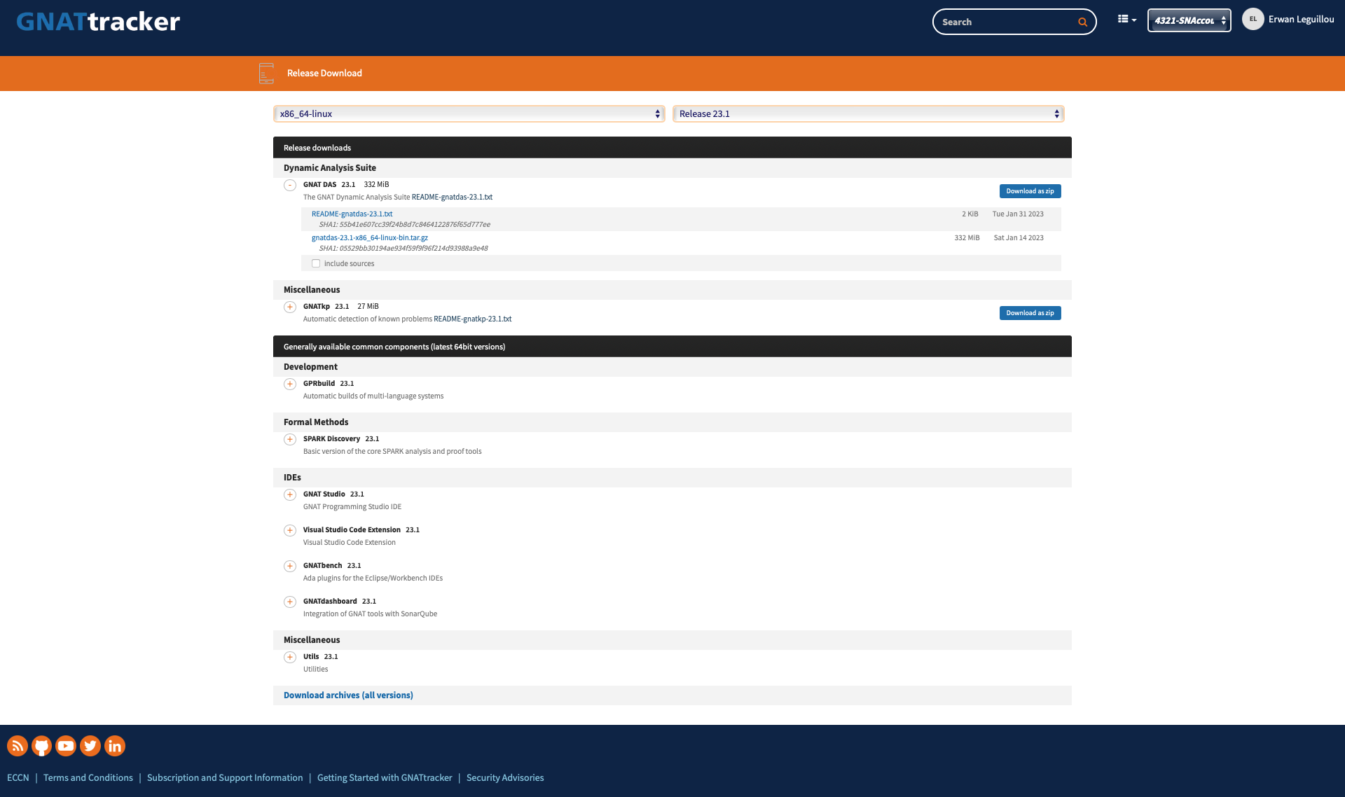Open Subscription and Support Information link

tap(225, 777)
